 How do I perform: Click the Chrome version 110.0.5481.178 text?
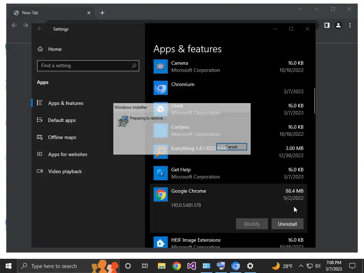pos(186,205)
